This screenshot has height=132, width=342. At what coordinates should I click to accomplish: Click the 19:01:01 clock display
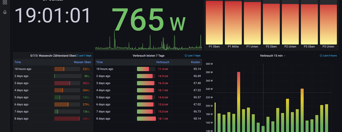tap(52, 15)
